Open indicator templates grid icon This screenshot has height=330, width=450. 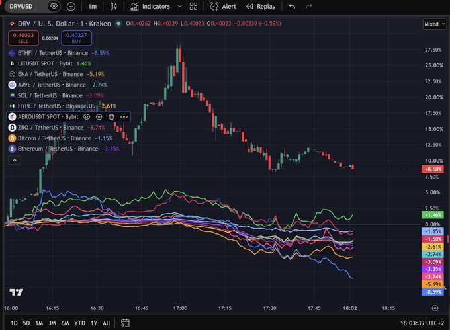[x=193, y=7]
